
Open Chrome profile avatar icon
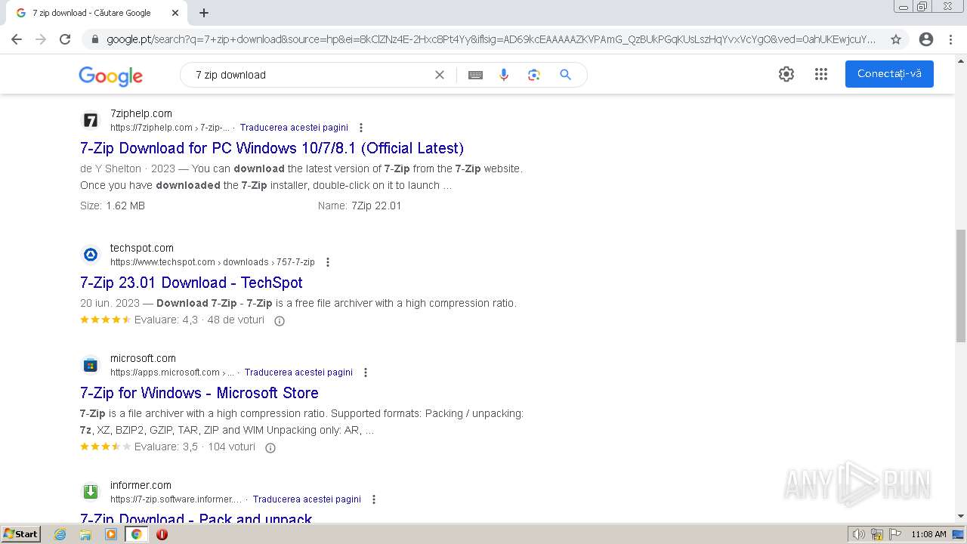[x=926, y=39]
